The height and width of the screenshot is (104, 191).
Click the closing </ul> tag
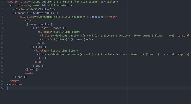29,73
